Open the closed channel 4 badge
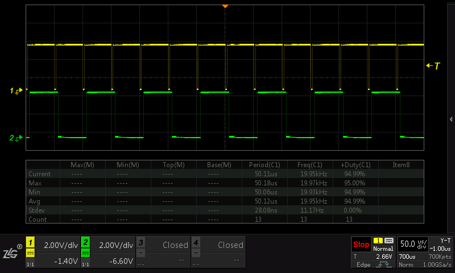 tap(196, 242)
